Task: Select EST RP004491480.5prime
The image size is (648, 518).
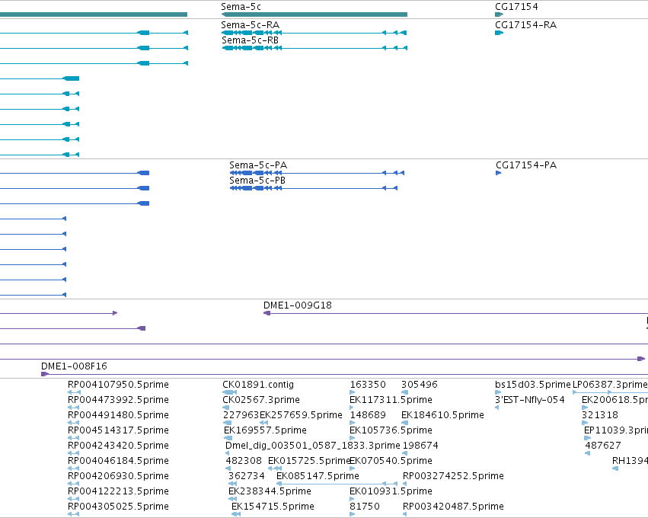Action: click(118, 414)
